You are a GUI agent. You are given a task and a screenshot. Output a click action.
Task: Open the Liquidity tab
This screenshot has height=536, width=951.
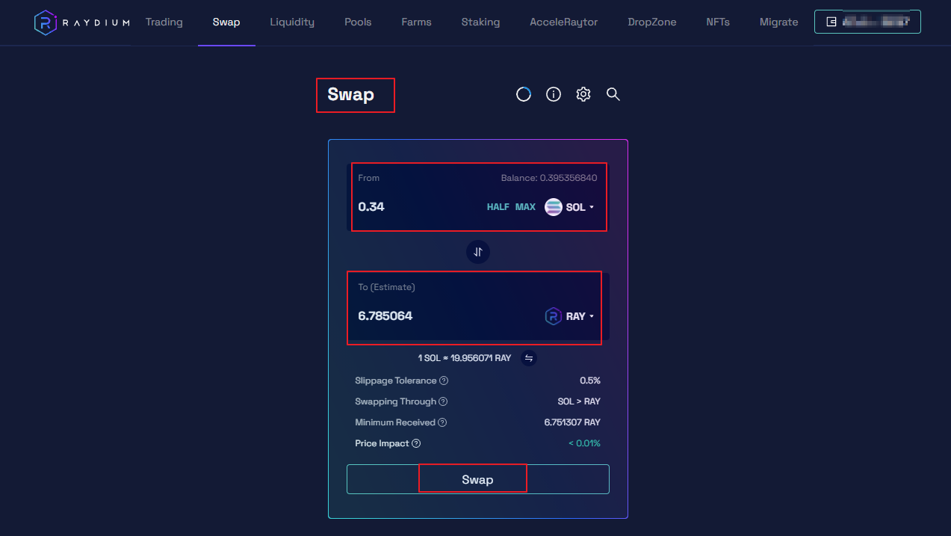pyautogui.click(x=292, y=22)
